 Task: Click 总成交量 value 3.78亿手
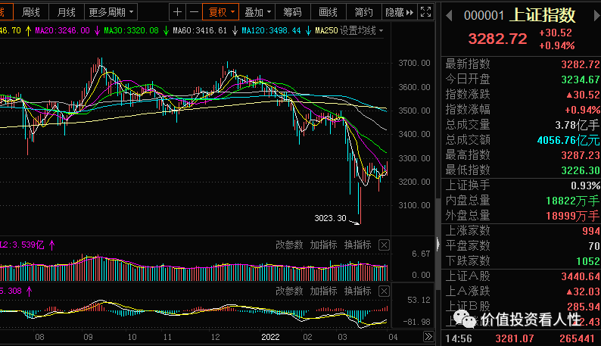coord(578,125)
